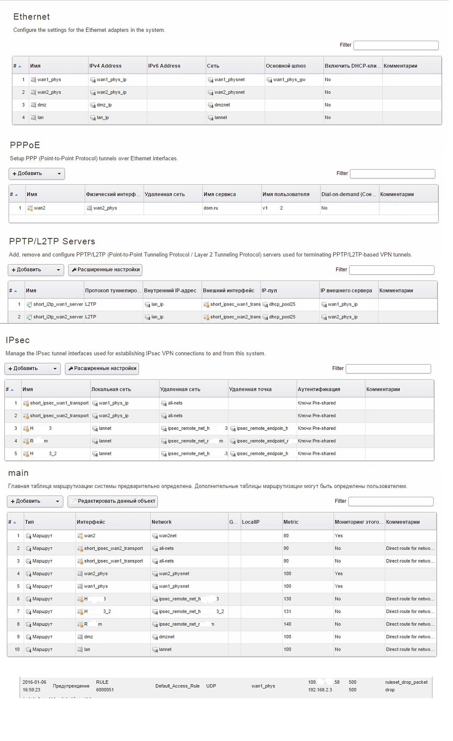Expand the IPsec Добавить dropdown arrow

[55, 369]
